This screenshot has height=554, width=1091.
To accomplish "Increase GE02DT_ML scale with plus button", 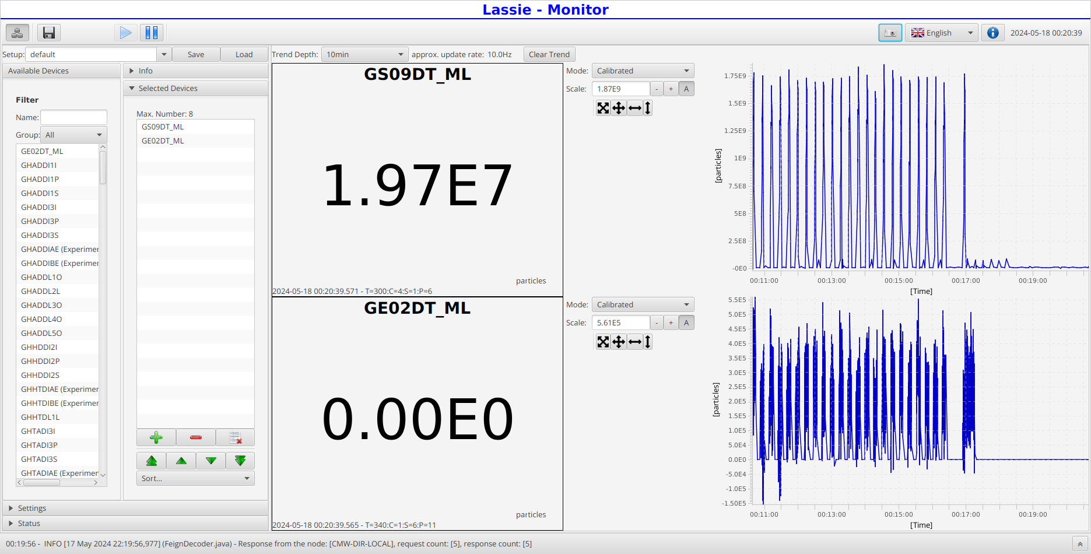I will [671, 322].
